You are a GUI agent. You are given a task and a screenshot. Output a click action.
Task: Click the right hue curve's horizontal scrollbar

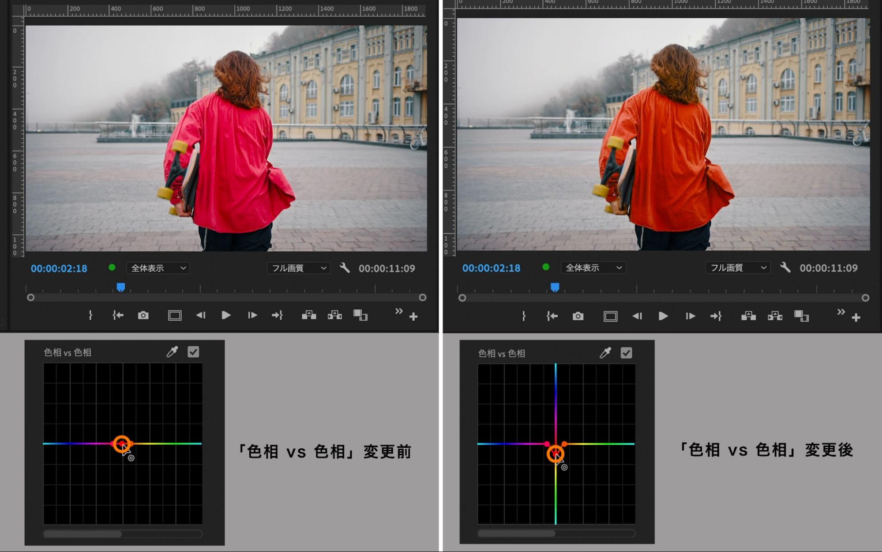click(x=516, y=533)
